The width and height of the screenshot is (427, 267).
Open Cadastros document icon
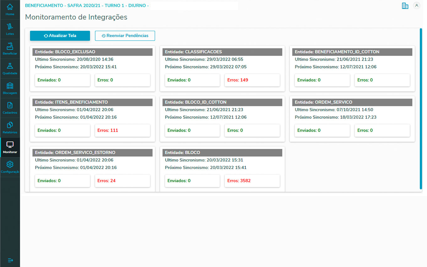[10, 106]
